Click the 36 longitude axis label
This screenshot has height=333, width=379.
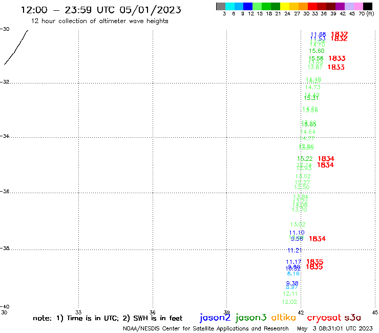pos(153,313)
